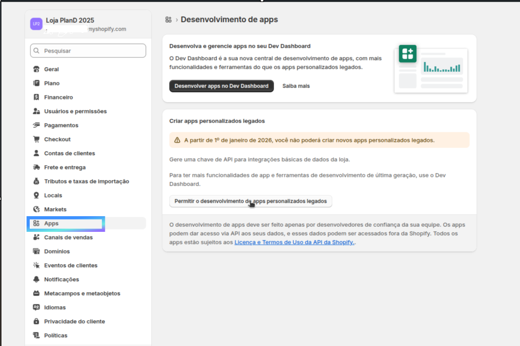Open the Plano settings section

(88, 83)
